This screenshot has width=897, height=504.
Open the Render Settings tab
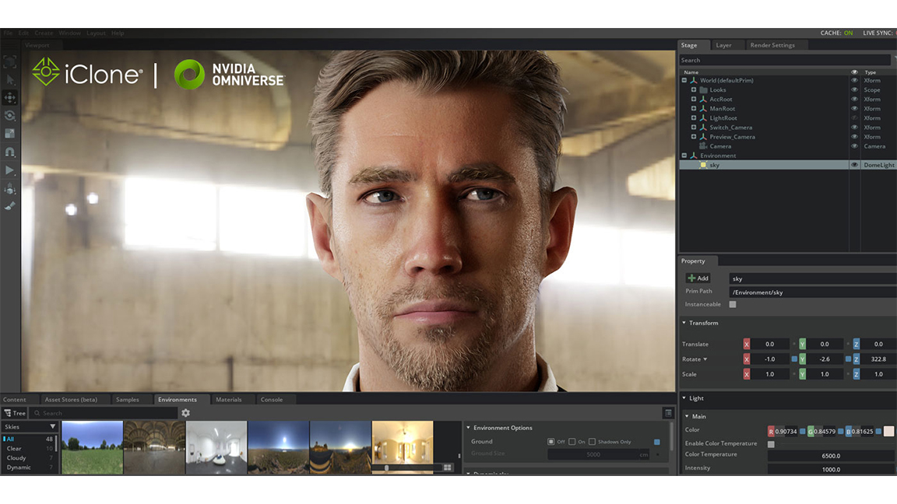[772, 45]
